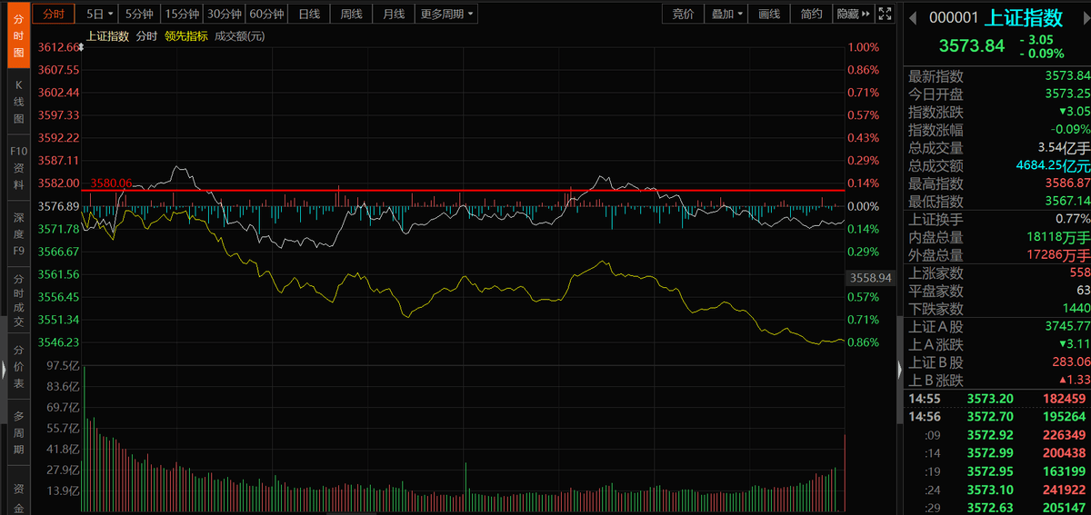Select the 15分钟 period tab
Viewport: 1091px width, 515px height.
(x=181, y=14)
